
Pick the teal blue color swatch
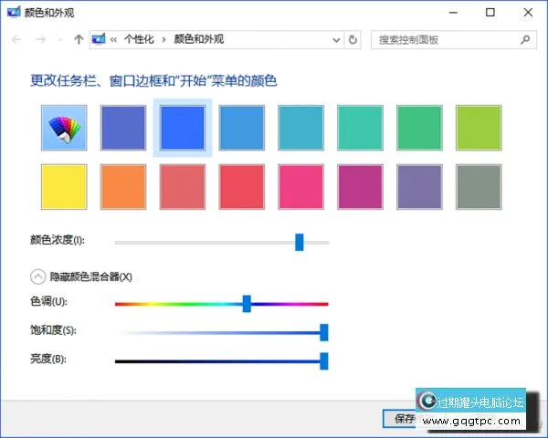(300, 128)
